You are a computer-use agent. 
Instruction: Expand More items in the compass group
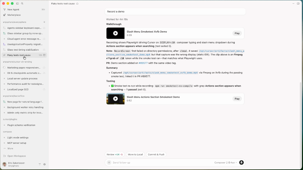coord(10,148)
